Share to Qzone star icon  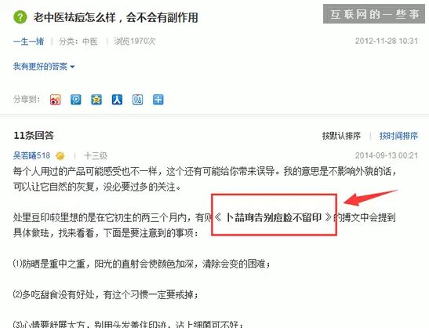tap(96, 100)
